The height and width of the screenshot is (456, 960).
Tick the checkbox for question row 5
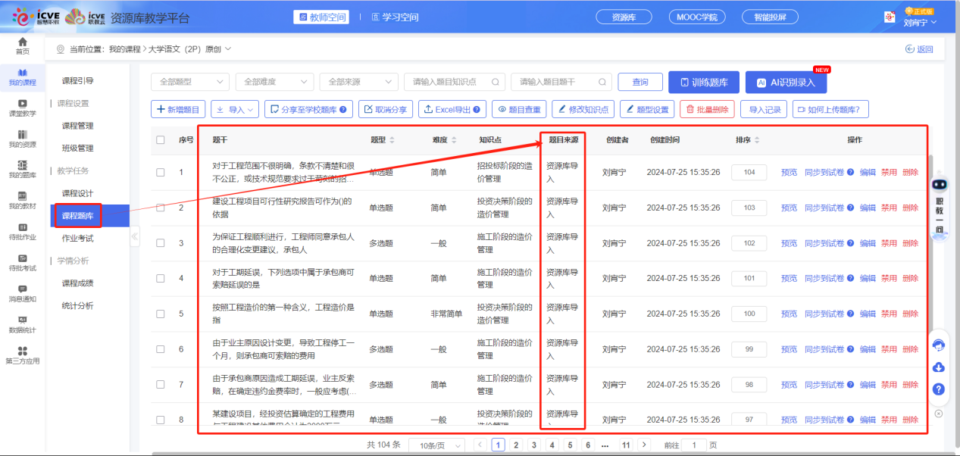160,314
